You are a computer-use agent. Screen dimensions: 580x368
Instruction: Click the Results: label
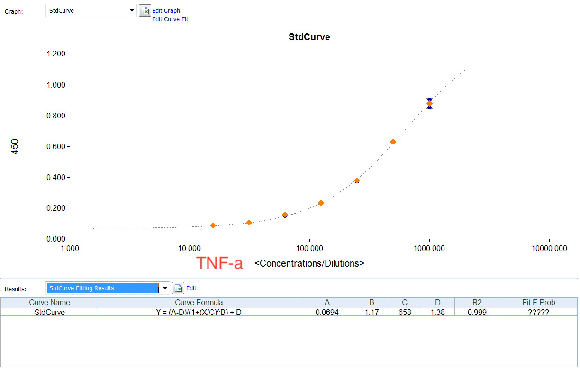pos(16,289)
